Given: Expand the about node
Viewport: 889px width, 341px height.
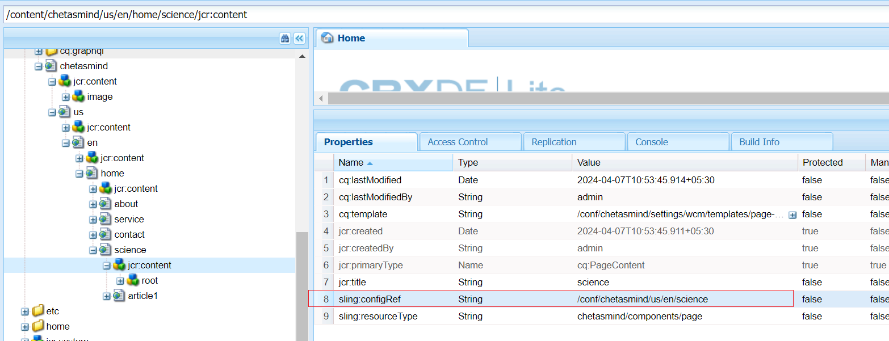Looking at the screenshot, I should click(x=93, y=204).
